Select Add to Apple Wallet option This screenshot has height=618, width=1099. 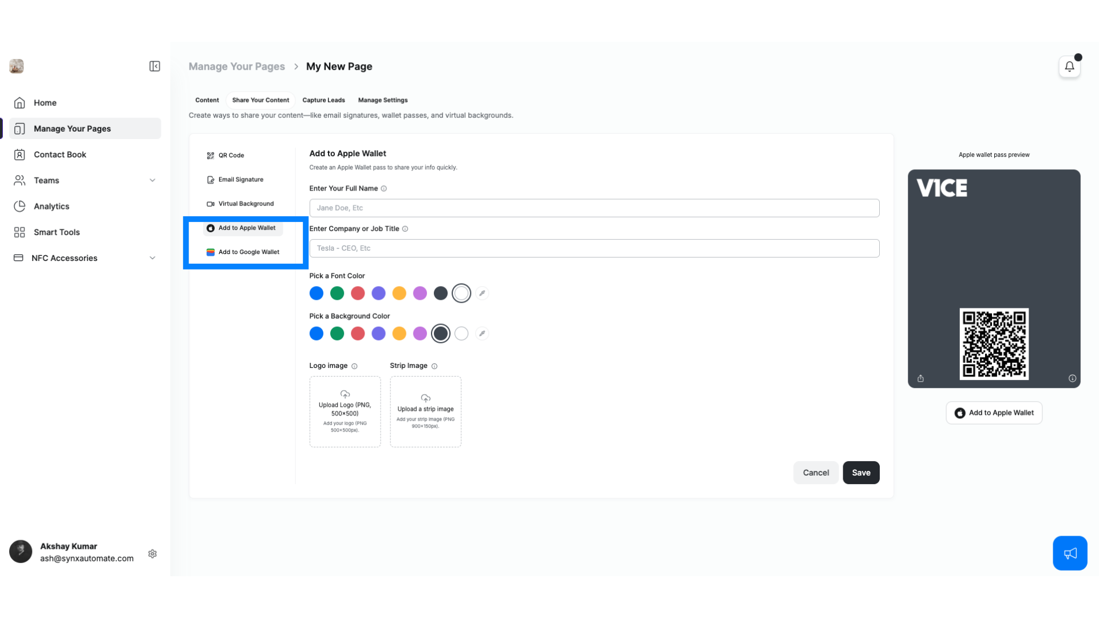click(243, 228)
